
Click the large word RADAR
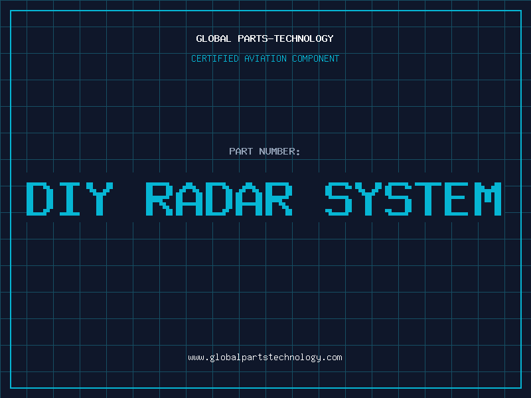(x=219, y=199)
